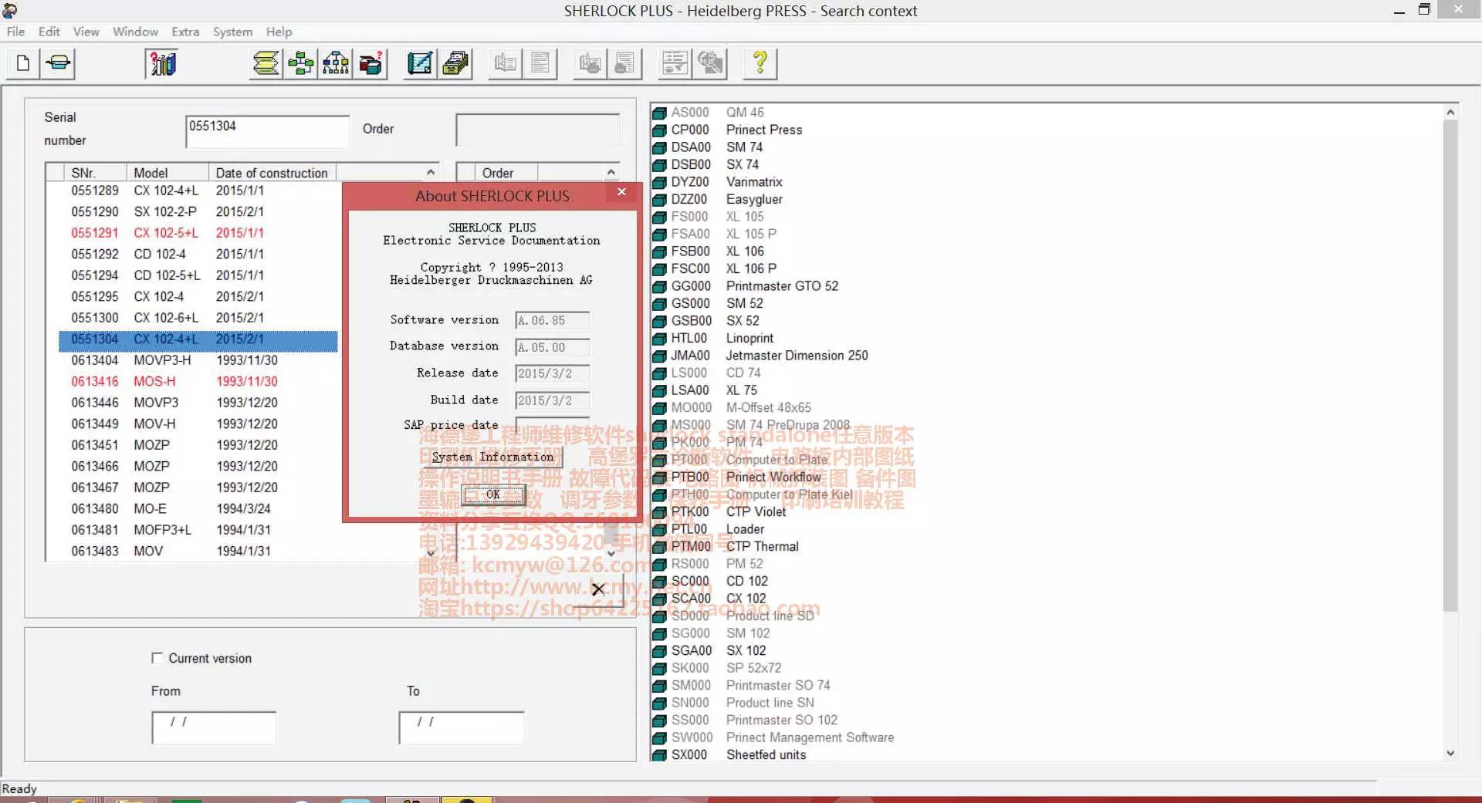Click the up arrow of the product list scrollbar
The width and height of the screenshot is (1482, 803).
coord(1450,112)
